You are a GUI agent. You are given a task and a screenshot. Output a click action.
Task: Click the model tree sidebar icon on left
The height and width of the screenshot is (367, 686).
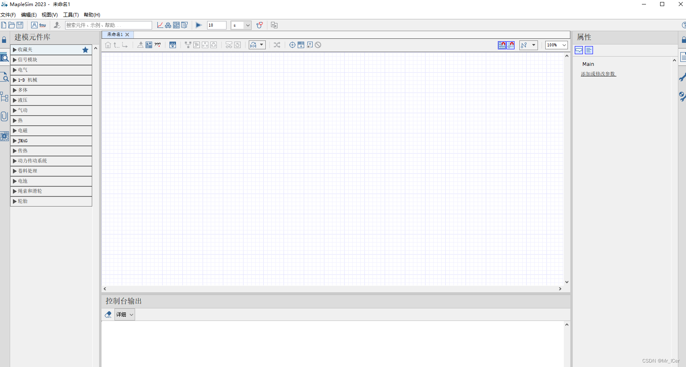tap(4, 97)
